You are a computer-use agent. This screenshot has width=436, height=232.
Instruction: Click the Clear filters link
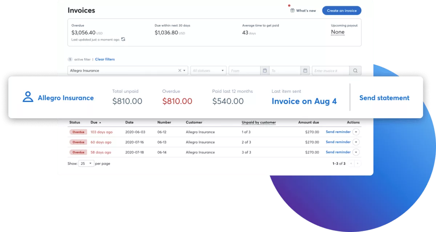tap(105, 59)
